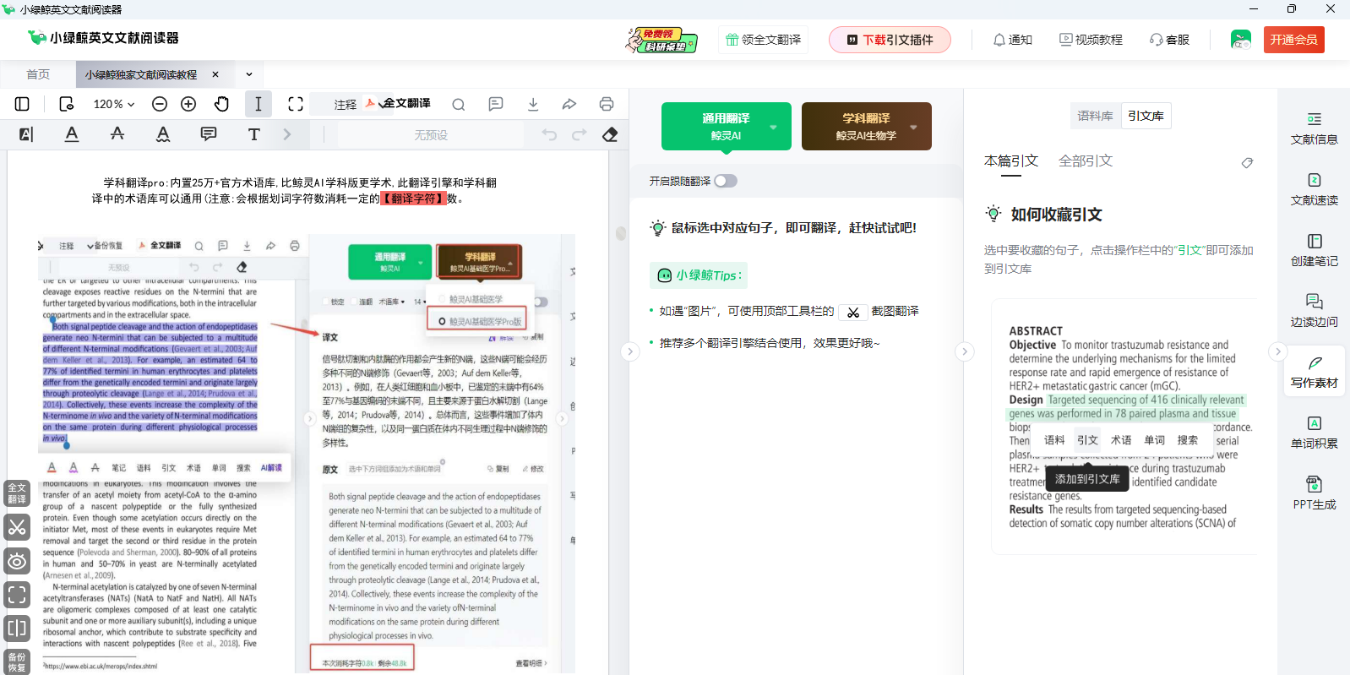
Task: Expand the tab list dropdown arrow
Action: [x=249, y=74]
